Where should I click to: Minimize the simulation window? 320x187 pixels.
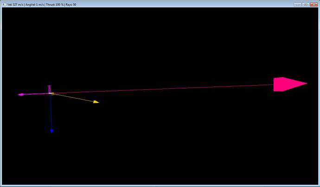297,4
